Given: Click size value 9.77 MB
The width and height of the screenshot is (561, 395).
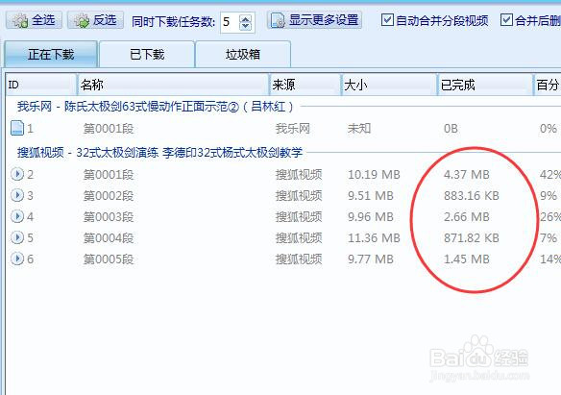Looking at the screenshot, I should pyautogui.click(x=371, y=259).
